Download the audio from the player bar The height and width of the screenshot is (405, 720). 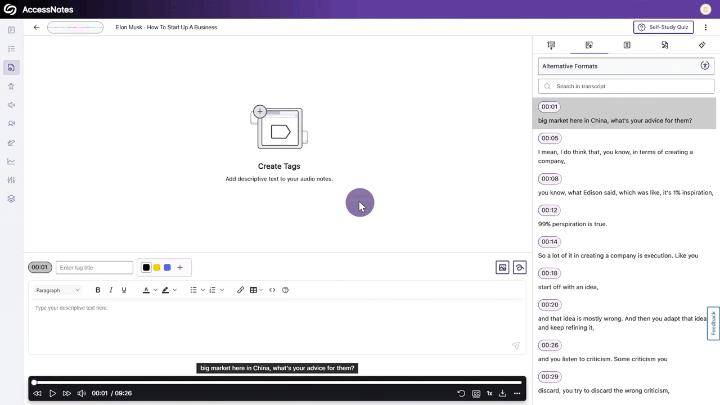[x=503, y=393]
